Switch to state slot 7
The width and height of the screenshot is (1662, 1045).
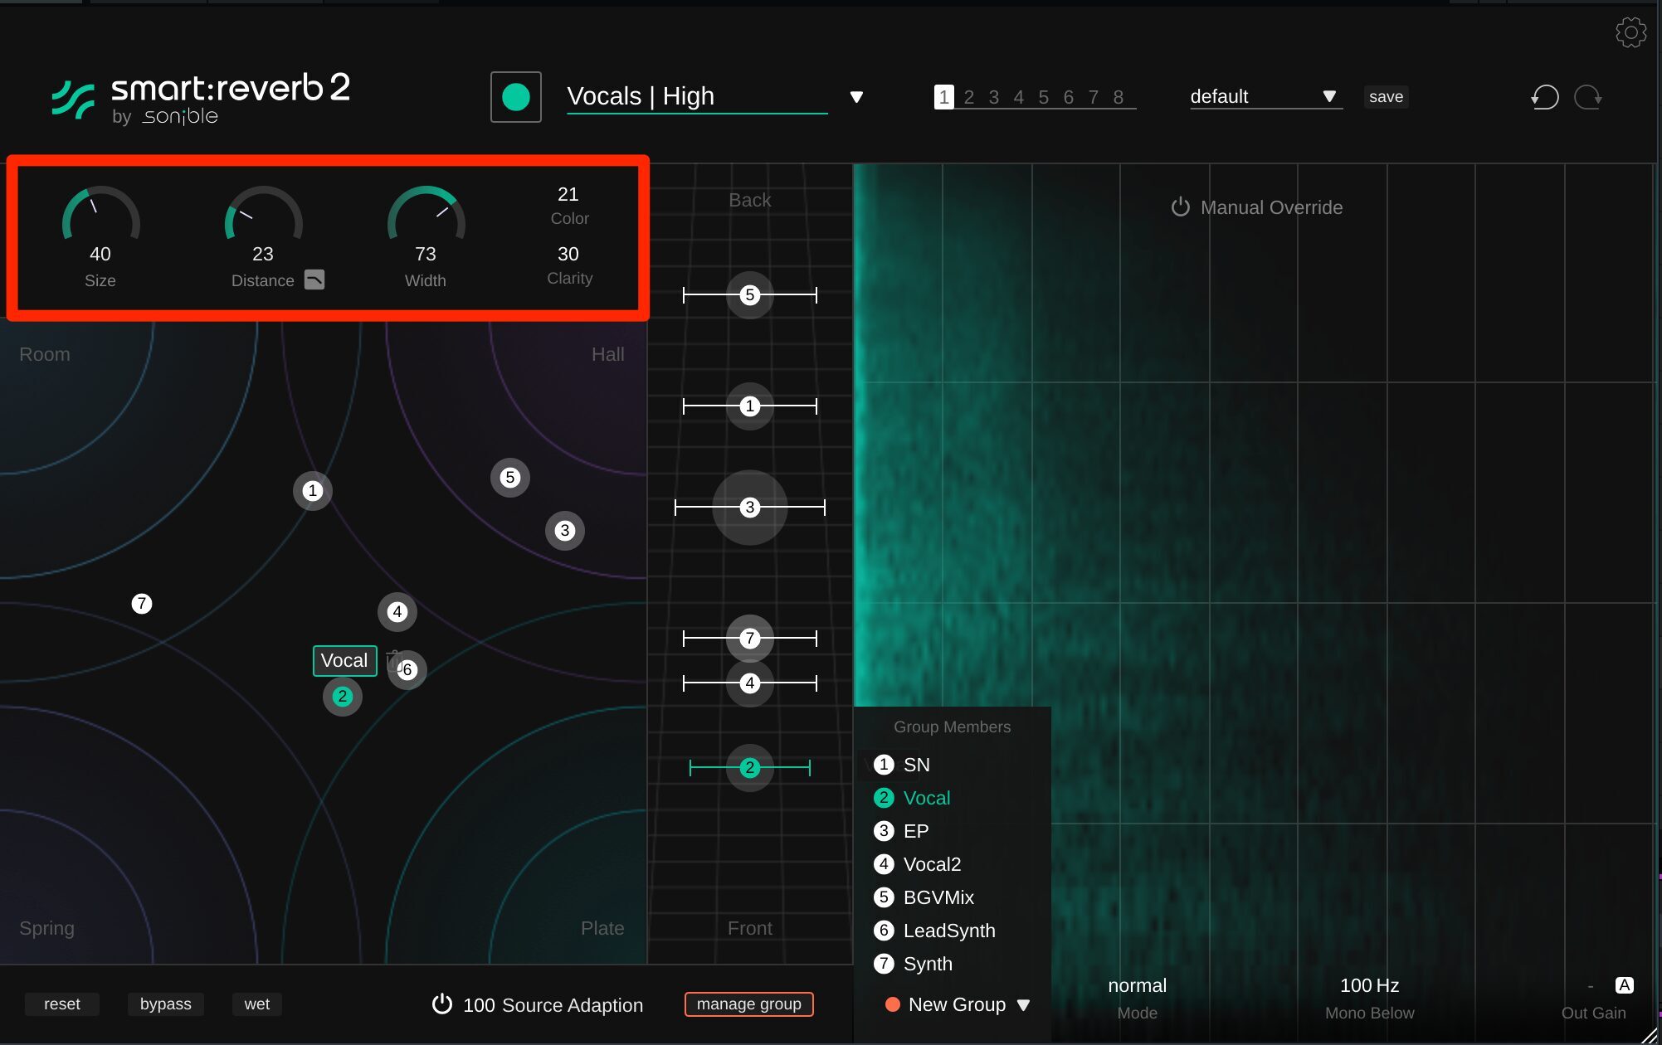pos(1093,97)
